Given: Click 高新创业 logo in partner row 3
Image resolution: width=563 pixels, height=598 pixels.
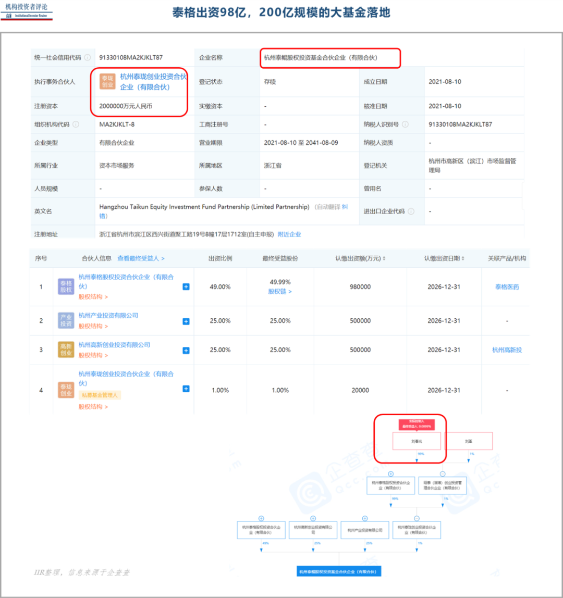Looking at the screenshot, I should pos(66,350).
